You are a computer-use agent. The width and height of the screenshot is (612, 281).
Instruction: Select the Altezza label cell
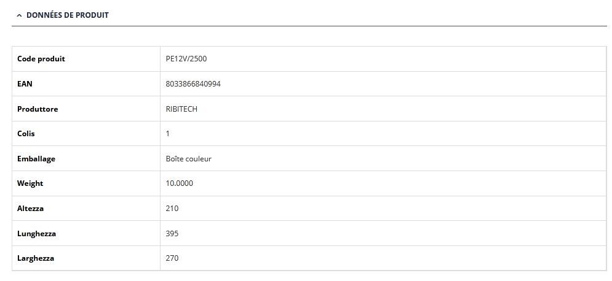click(31, 209)
